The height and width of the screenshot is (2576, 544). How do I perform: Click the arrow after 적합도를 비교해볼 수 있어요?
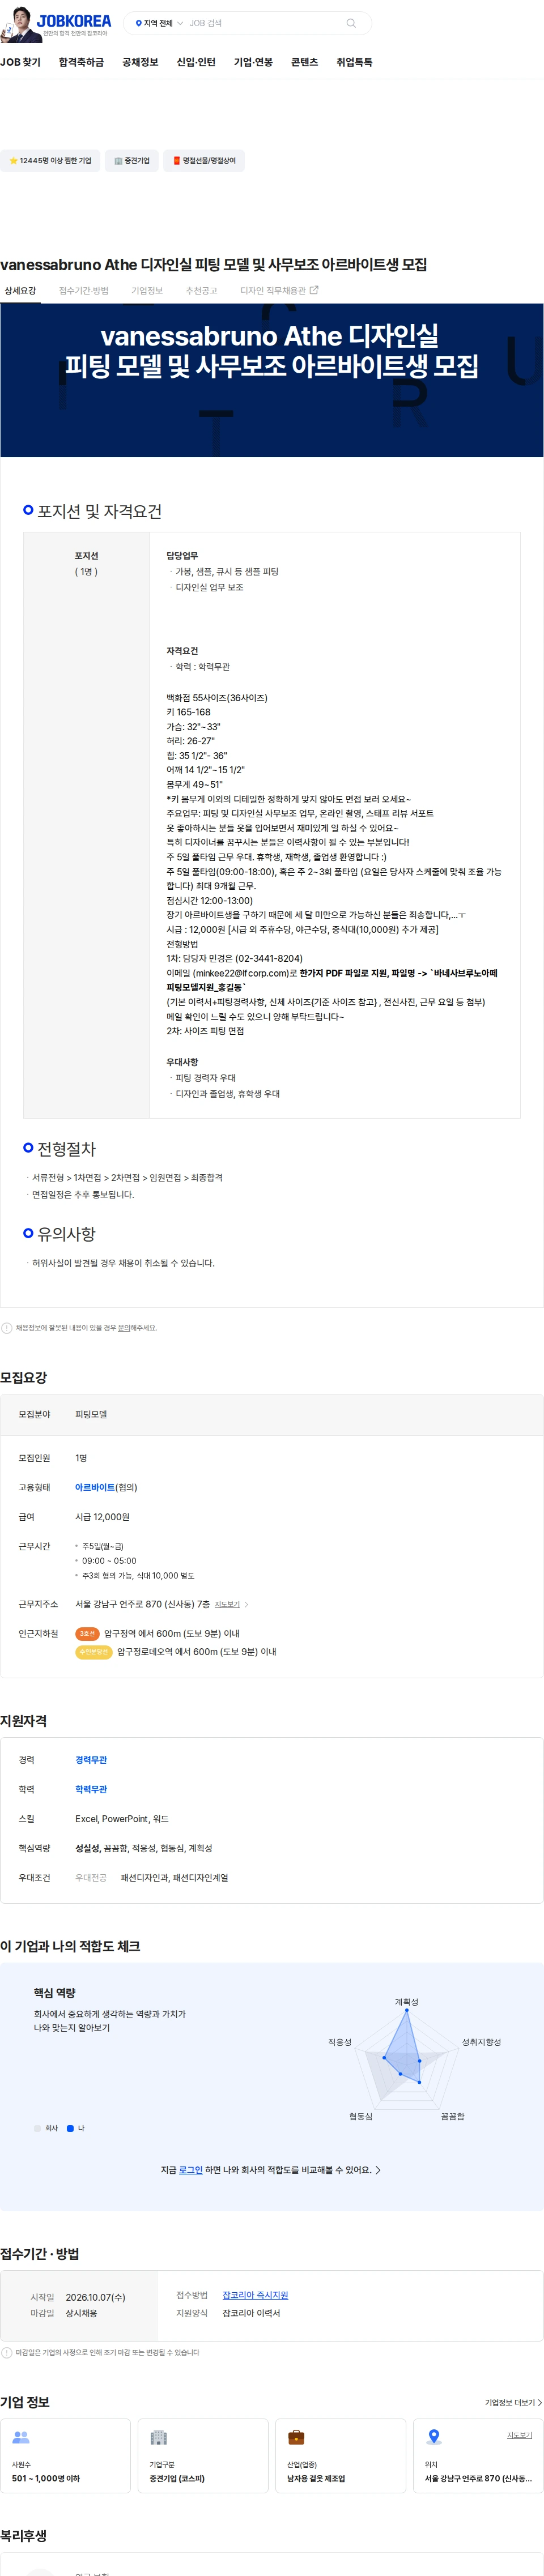(378, 2170)
